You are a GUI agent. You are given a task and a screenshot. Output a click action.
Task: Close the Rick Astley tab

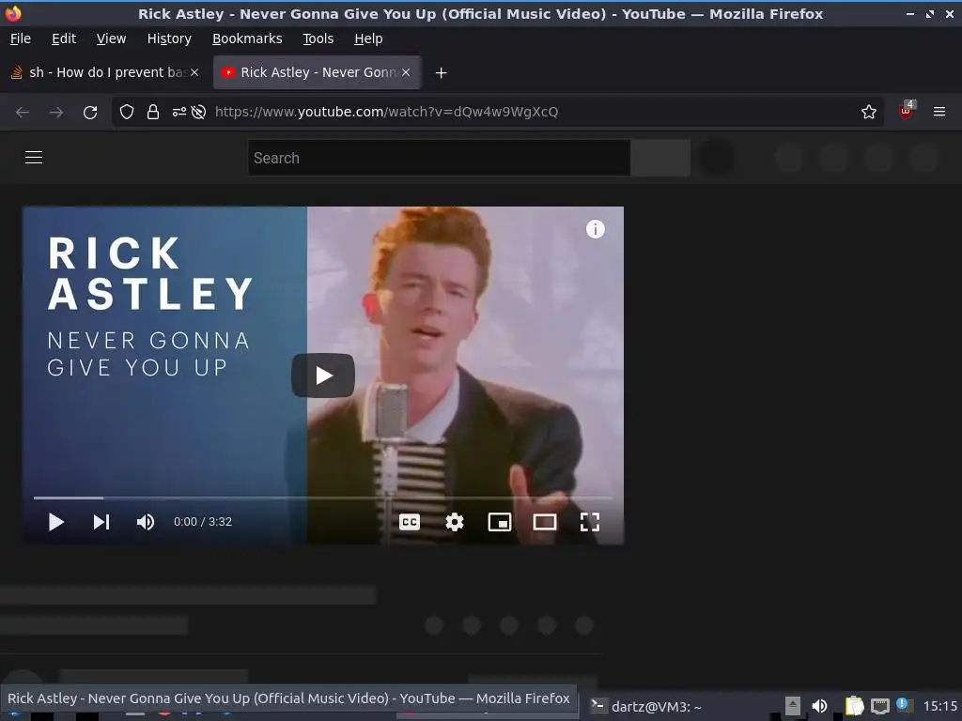(406, 72)
